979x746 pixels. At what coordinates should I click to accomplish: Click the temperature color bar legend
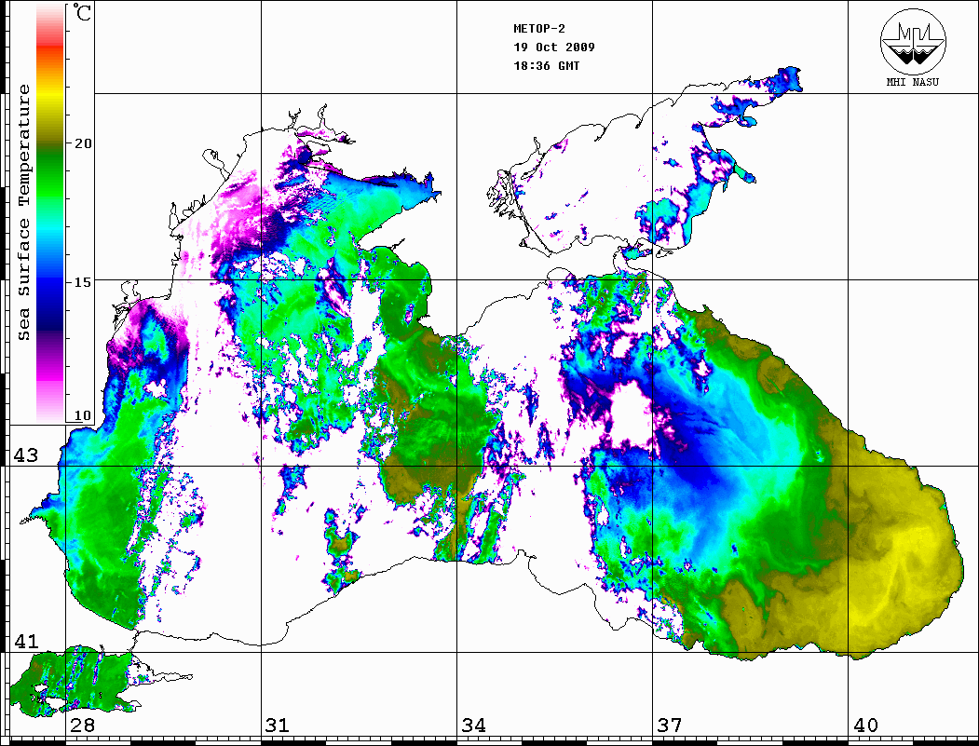pyautogui.click(x=50, y=213)
